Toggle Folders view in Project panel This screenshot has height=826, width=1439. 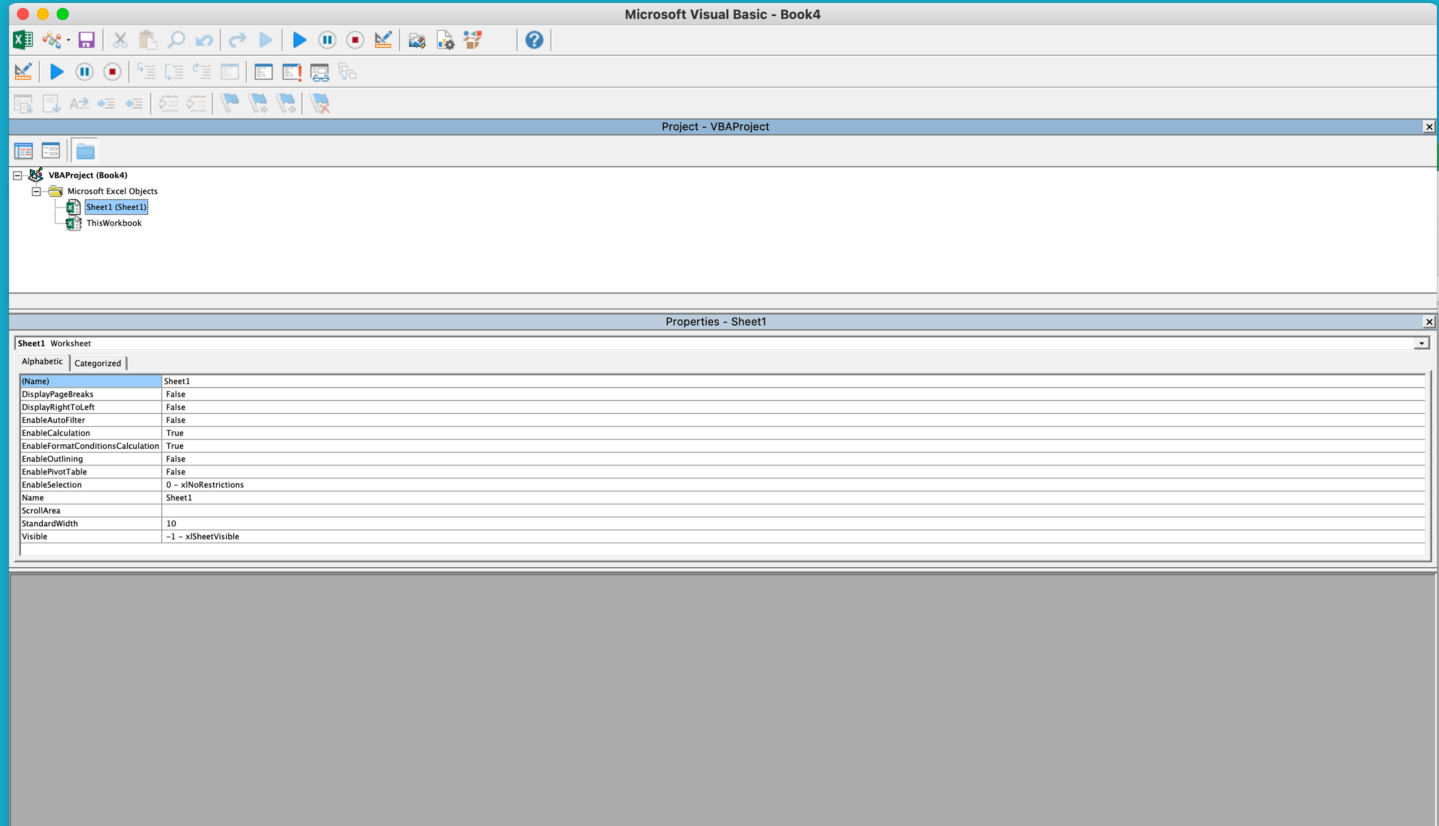click(85, 151)
